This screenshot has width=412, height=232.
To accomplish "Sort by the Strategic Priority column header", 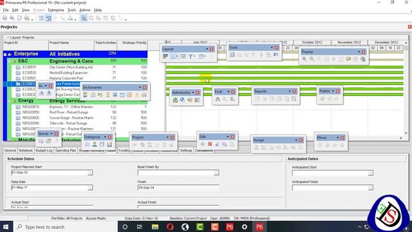I will pos(132,45).
